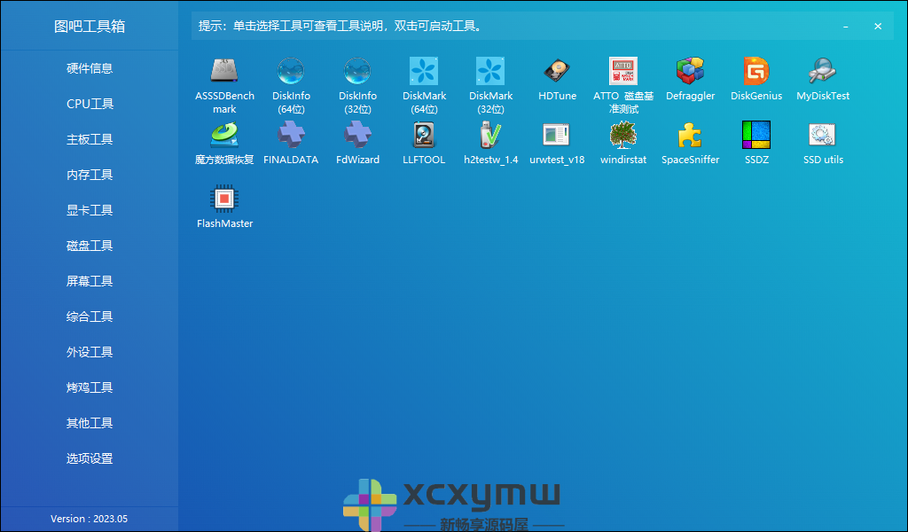Switch to 显卡工具 category
Viewport: 908px width, 532px height.
[89, 210]
